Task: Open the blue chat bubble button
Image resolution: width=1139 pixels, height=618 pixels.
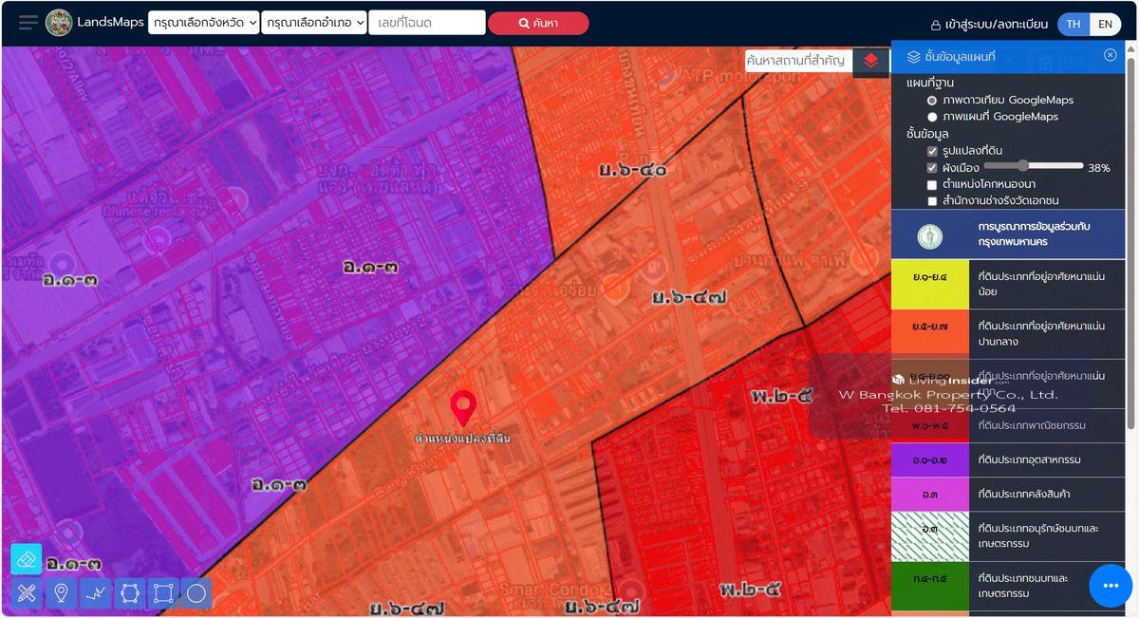Action: (x=1111, y=586)
